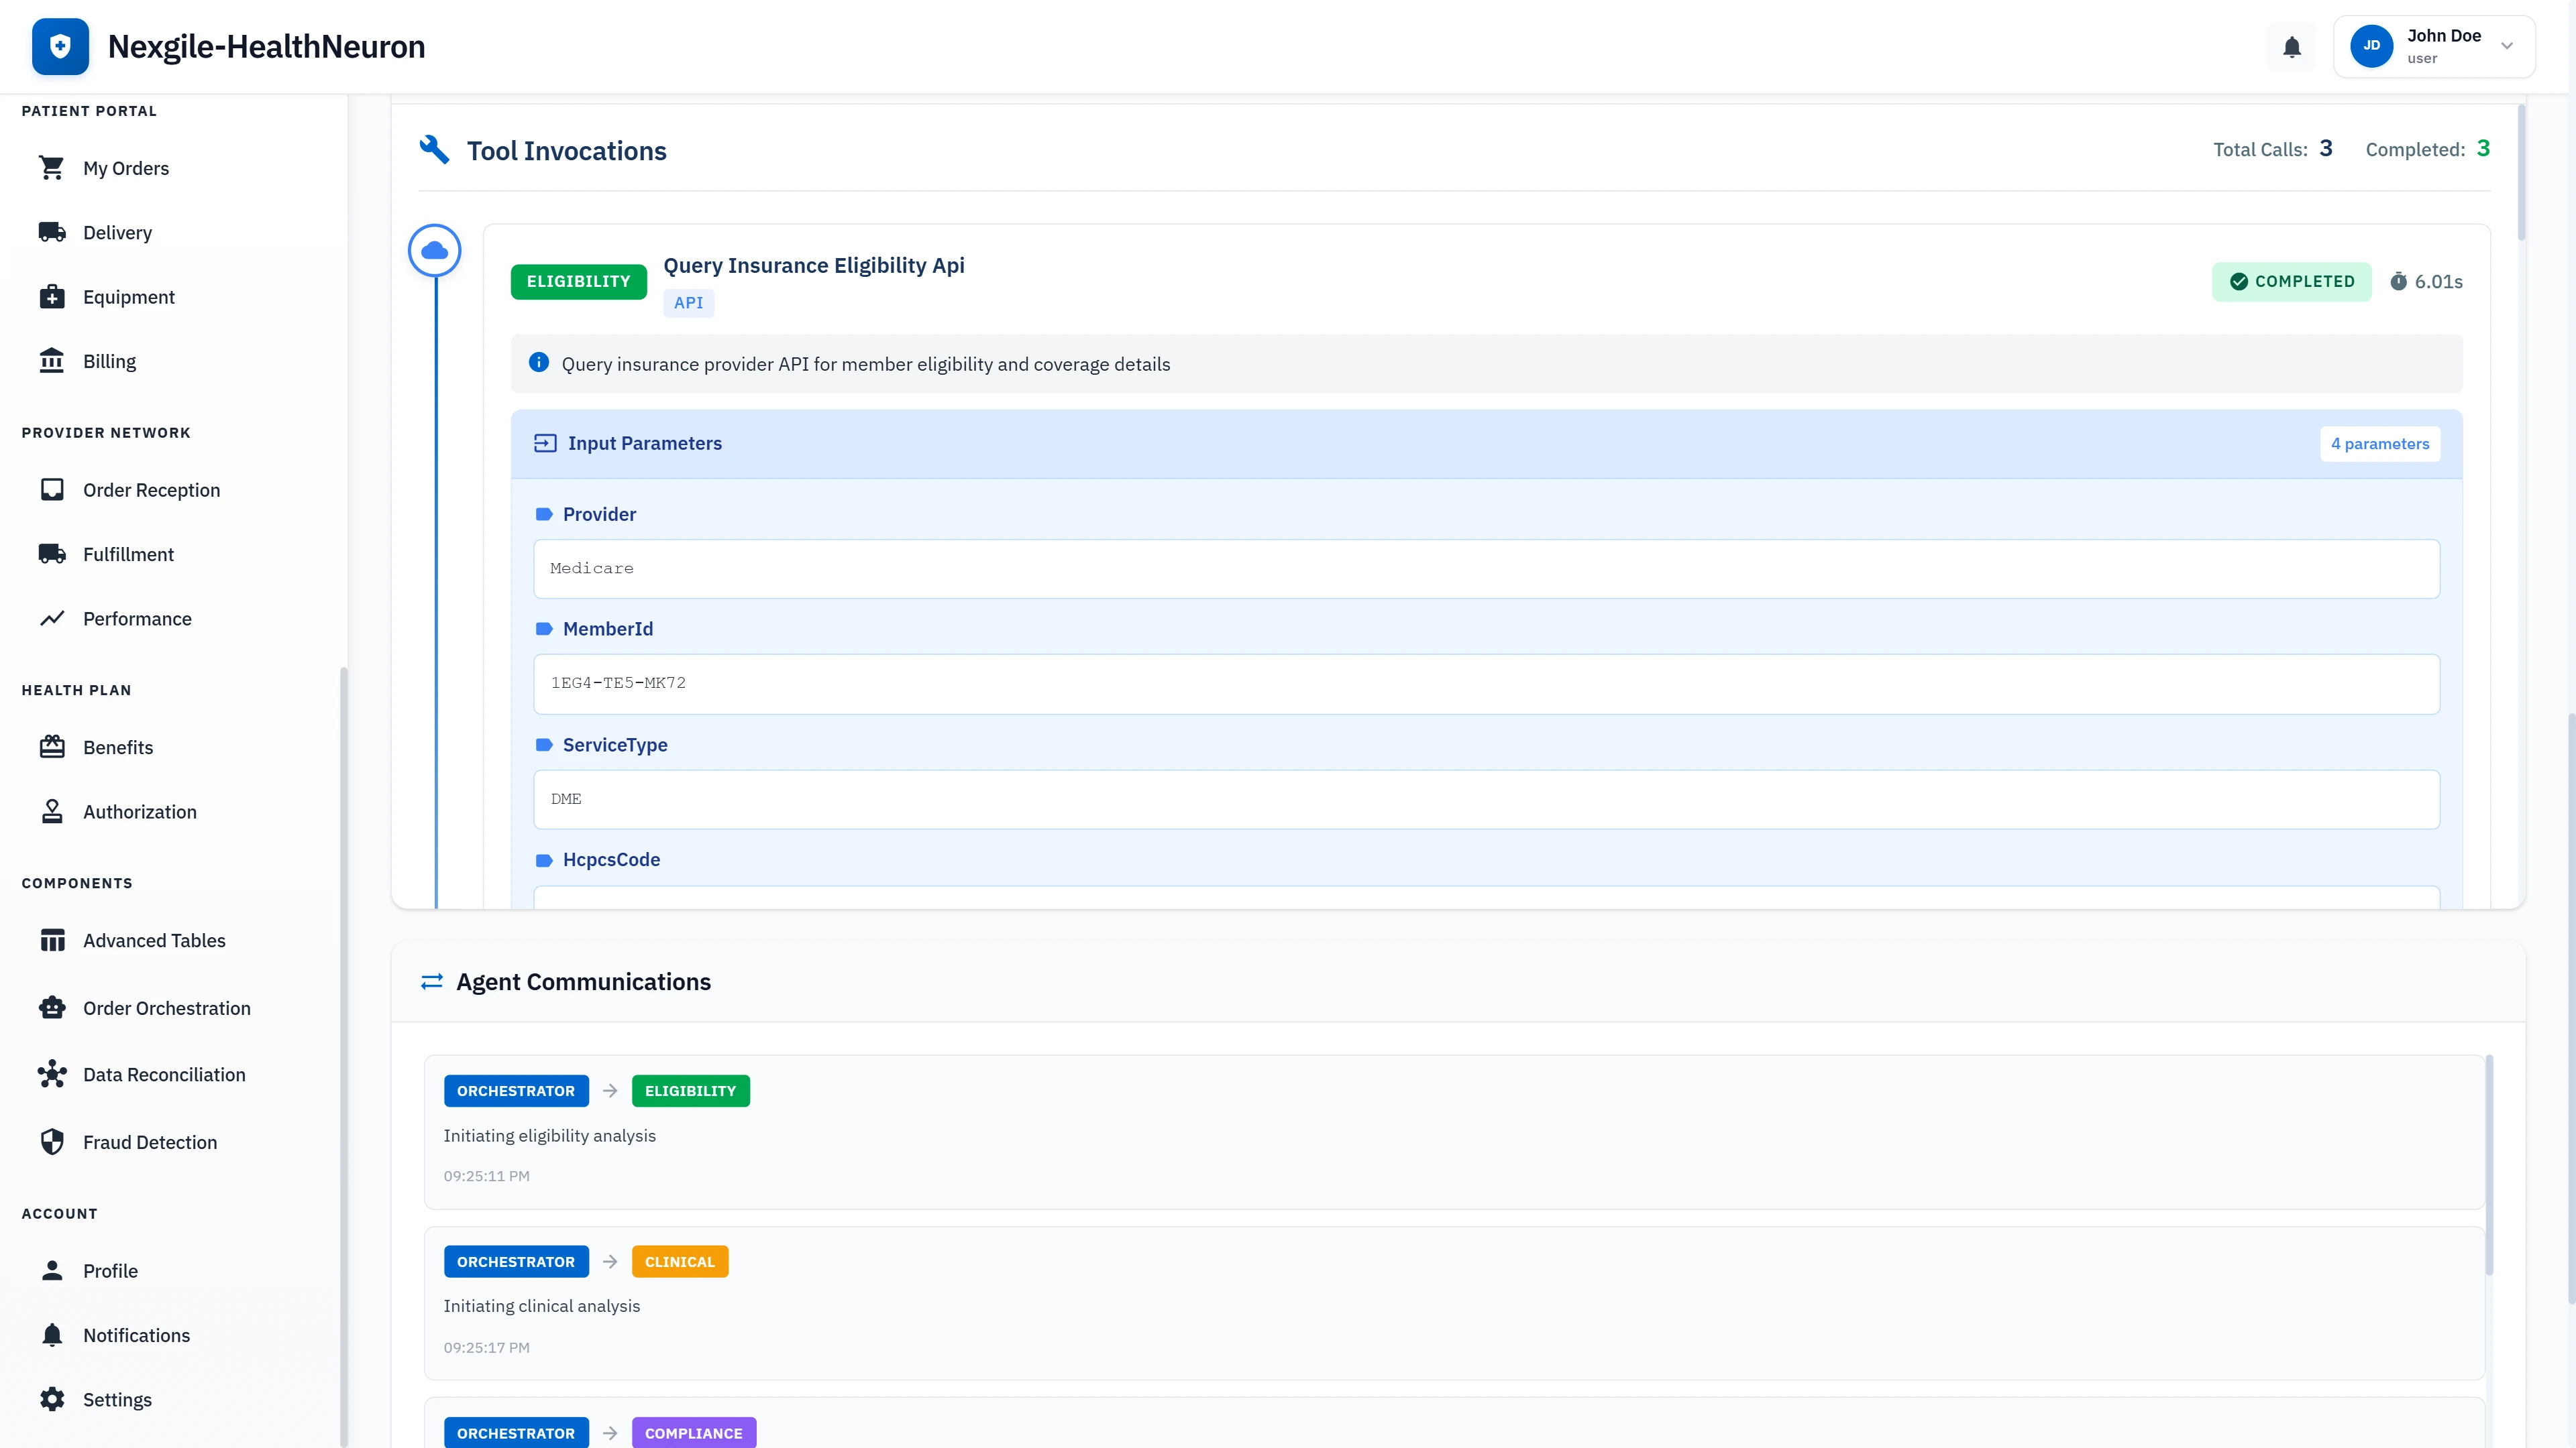
Task: Select the ELIGIBILITY tag on Query Insurance Eligibility Api
Action: click(578, 281)
